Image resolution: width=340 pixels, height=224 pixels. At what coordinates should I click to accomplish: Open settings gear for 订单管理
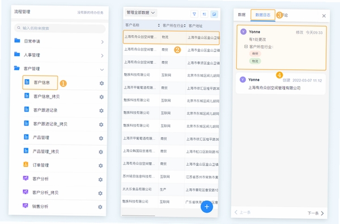pyautogui.click(x=101, y=166)
